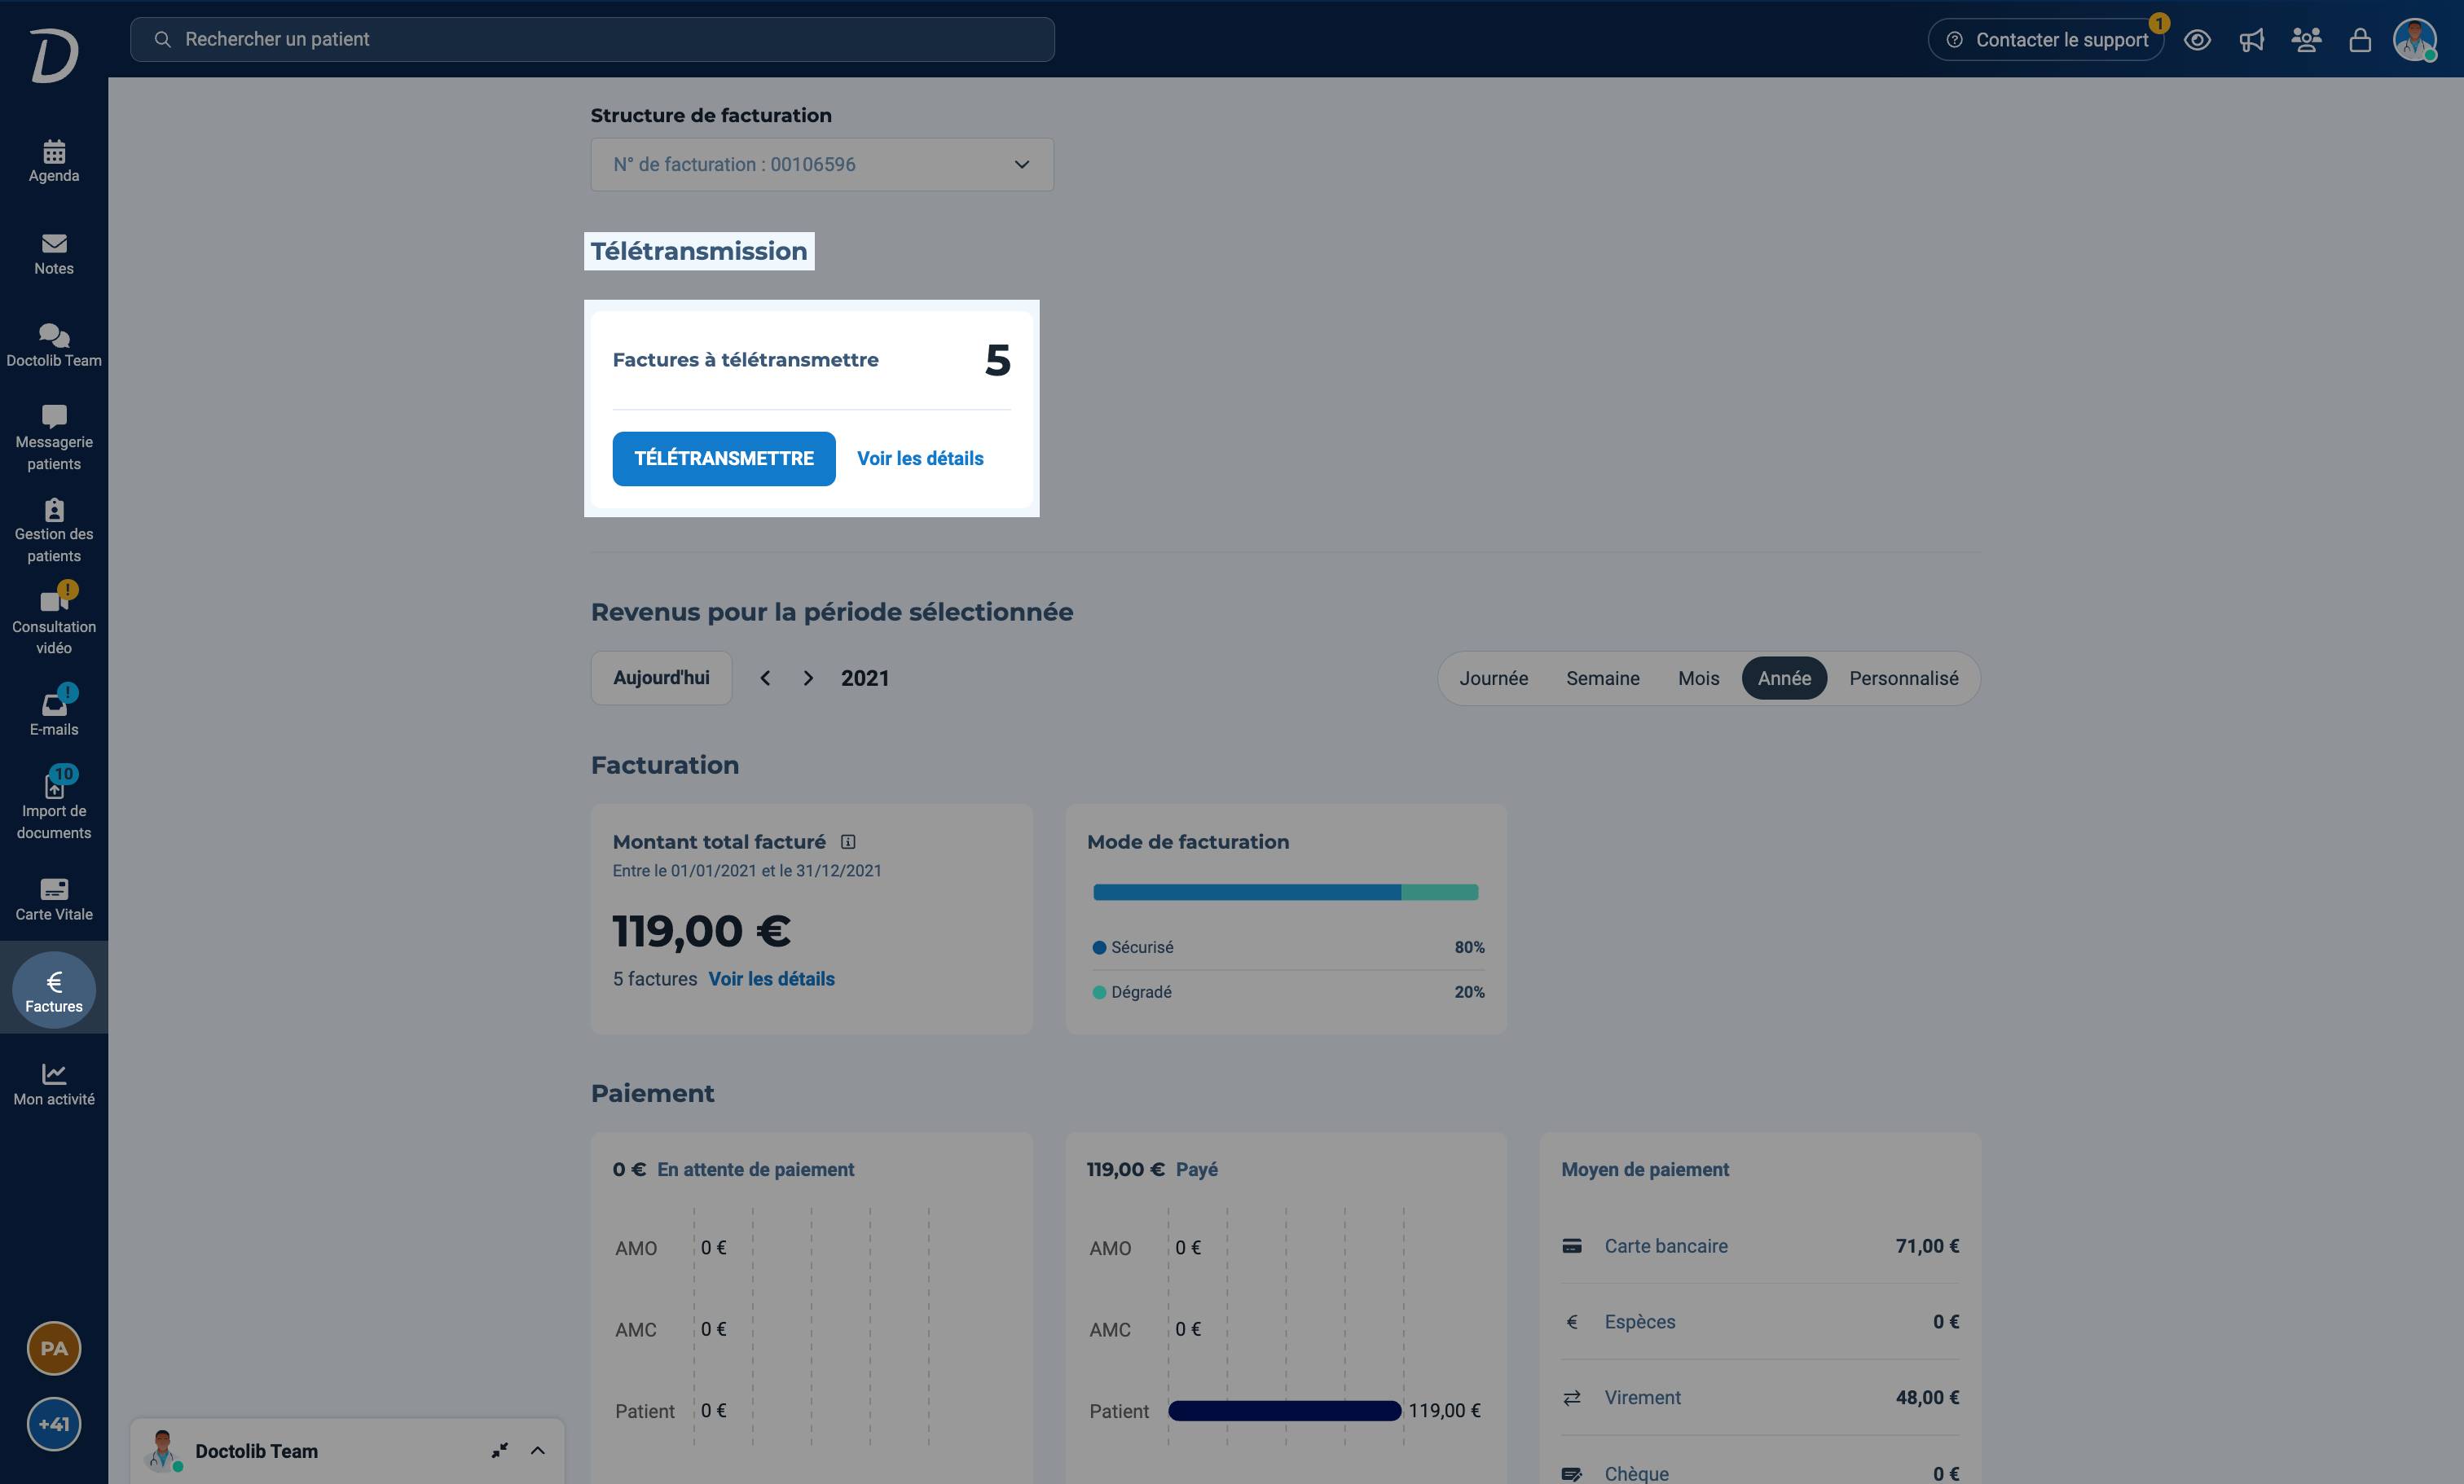The width and height of the screenshot is (2464, 1484).
Task: Open Voir les détails under 5 factures
Action: (x=771, y=978)
